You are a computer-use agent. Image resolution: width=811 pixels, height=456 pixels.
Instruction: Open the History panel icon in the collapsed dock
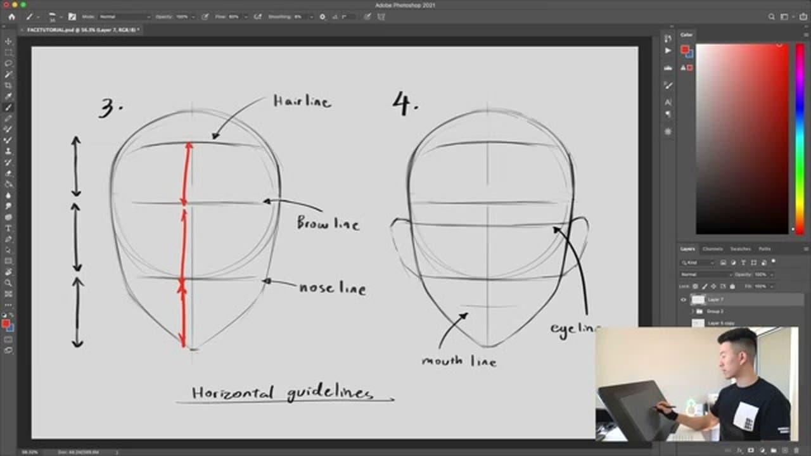pyautogui.click(x=668, y=39)
